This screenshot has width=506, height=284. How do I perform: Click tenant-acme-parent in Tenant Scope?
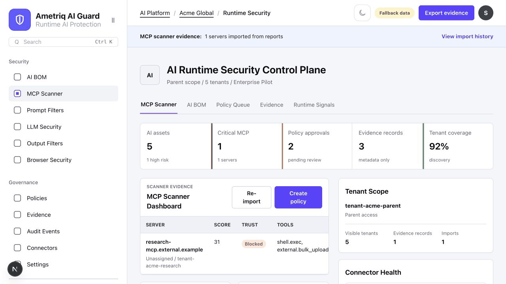373,206
